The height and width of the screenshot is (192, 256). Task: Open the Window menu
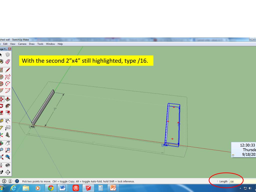[x=50, y=44]
